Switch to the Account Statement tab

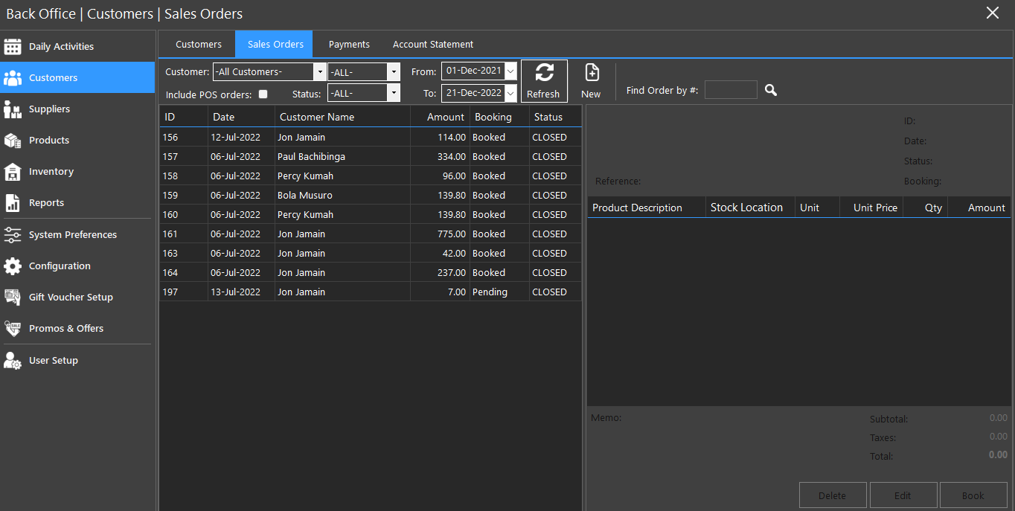tap(433, 45)
